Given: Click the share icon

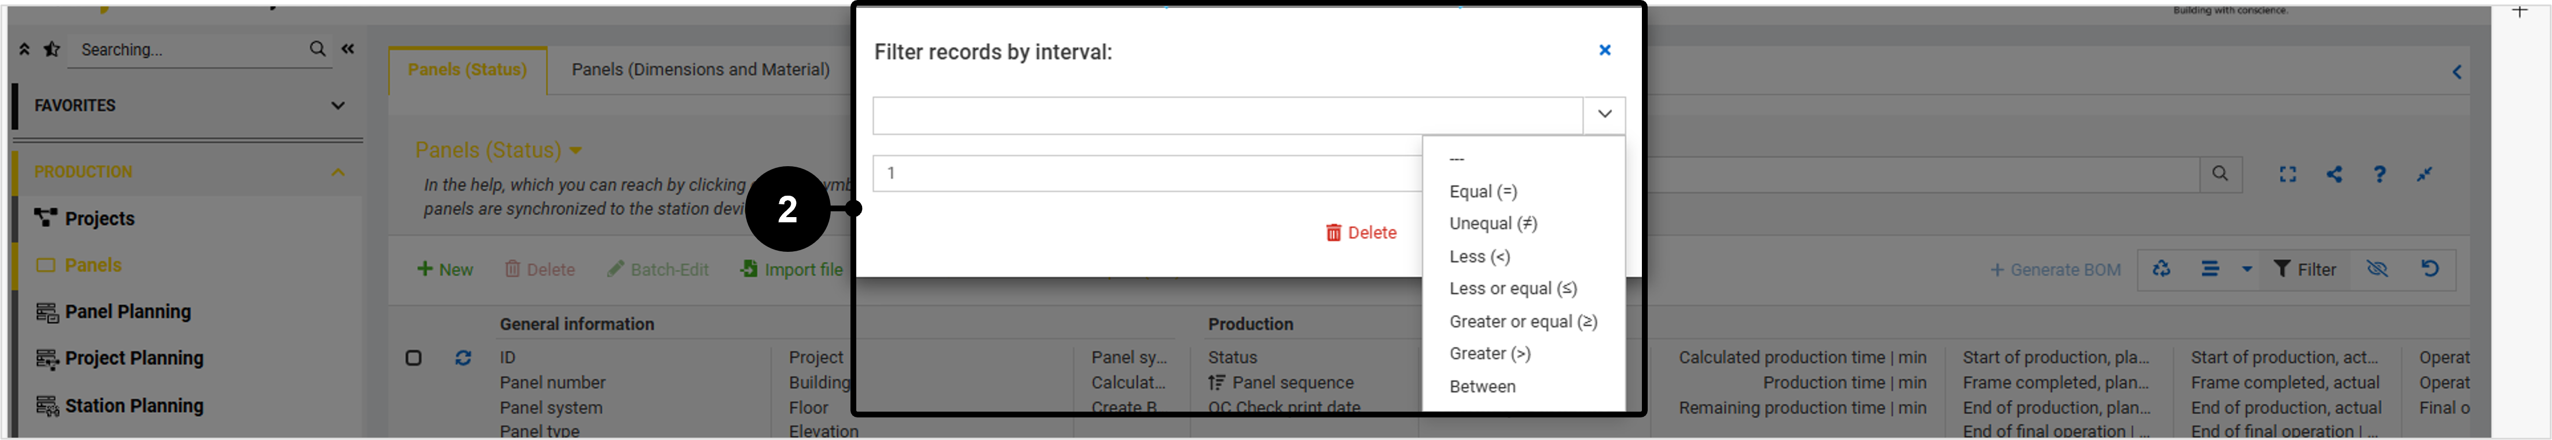Looking at the screenshot, I should [2334, 174].
